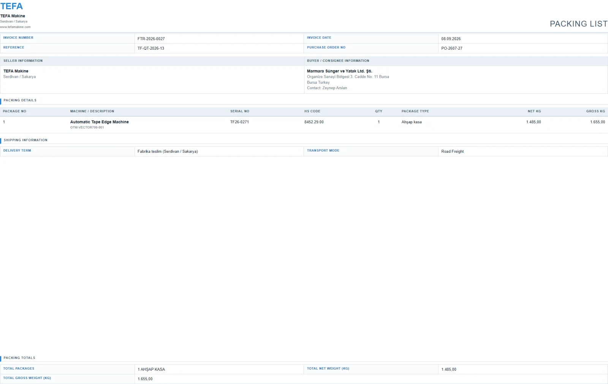This screenshot has width=608, height=384.
Task: Select model code OTM-VECTOR700-001
Action: point(87,127)
